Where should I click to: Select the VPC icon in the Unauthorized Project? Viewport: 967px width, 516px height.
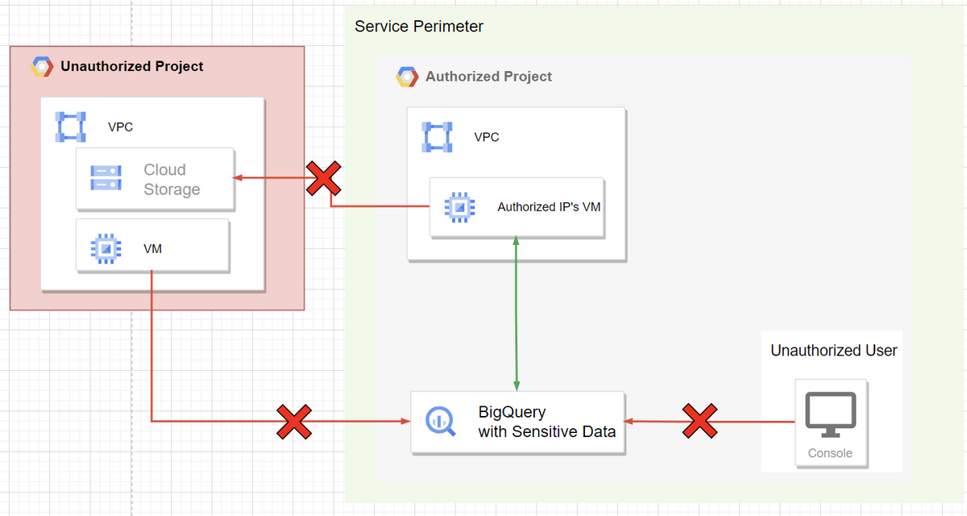(x=71, y=127)
